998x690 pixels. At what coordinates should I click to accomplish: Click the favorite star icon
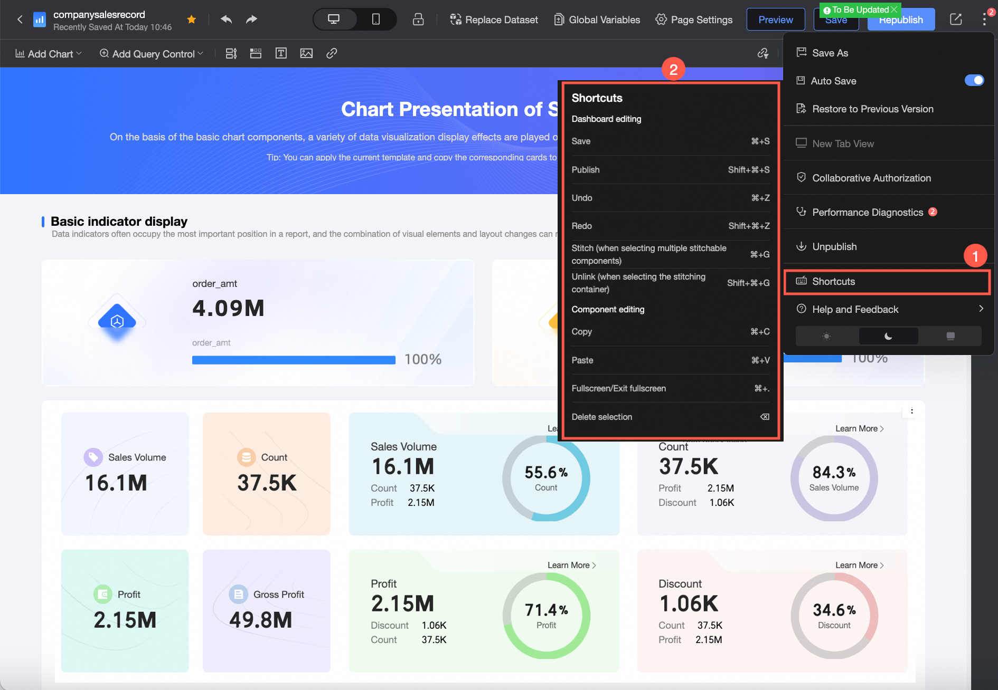192,20
